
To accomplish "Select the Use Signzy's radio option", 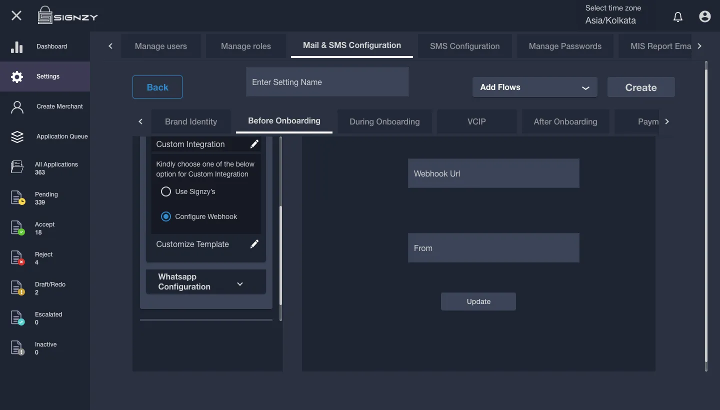I will pyautogui.click(x=166, y=191).
